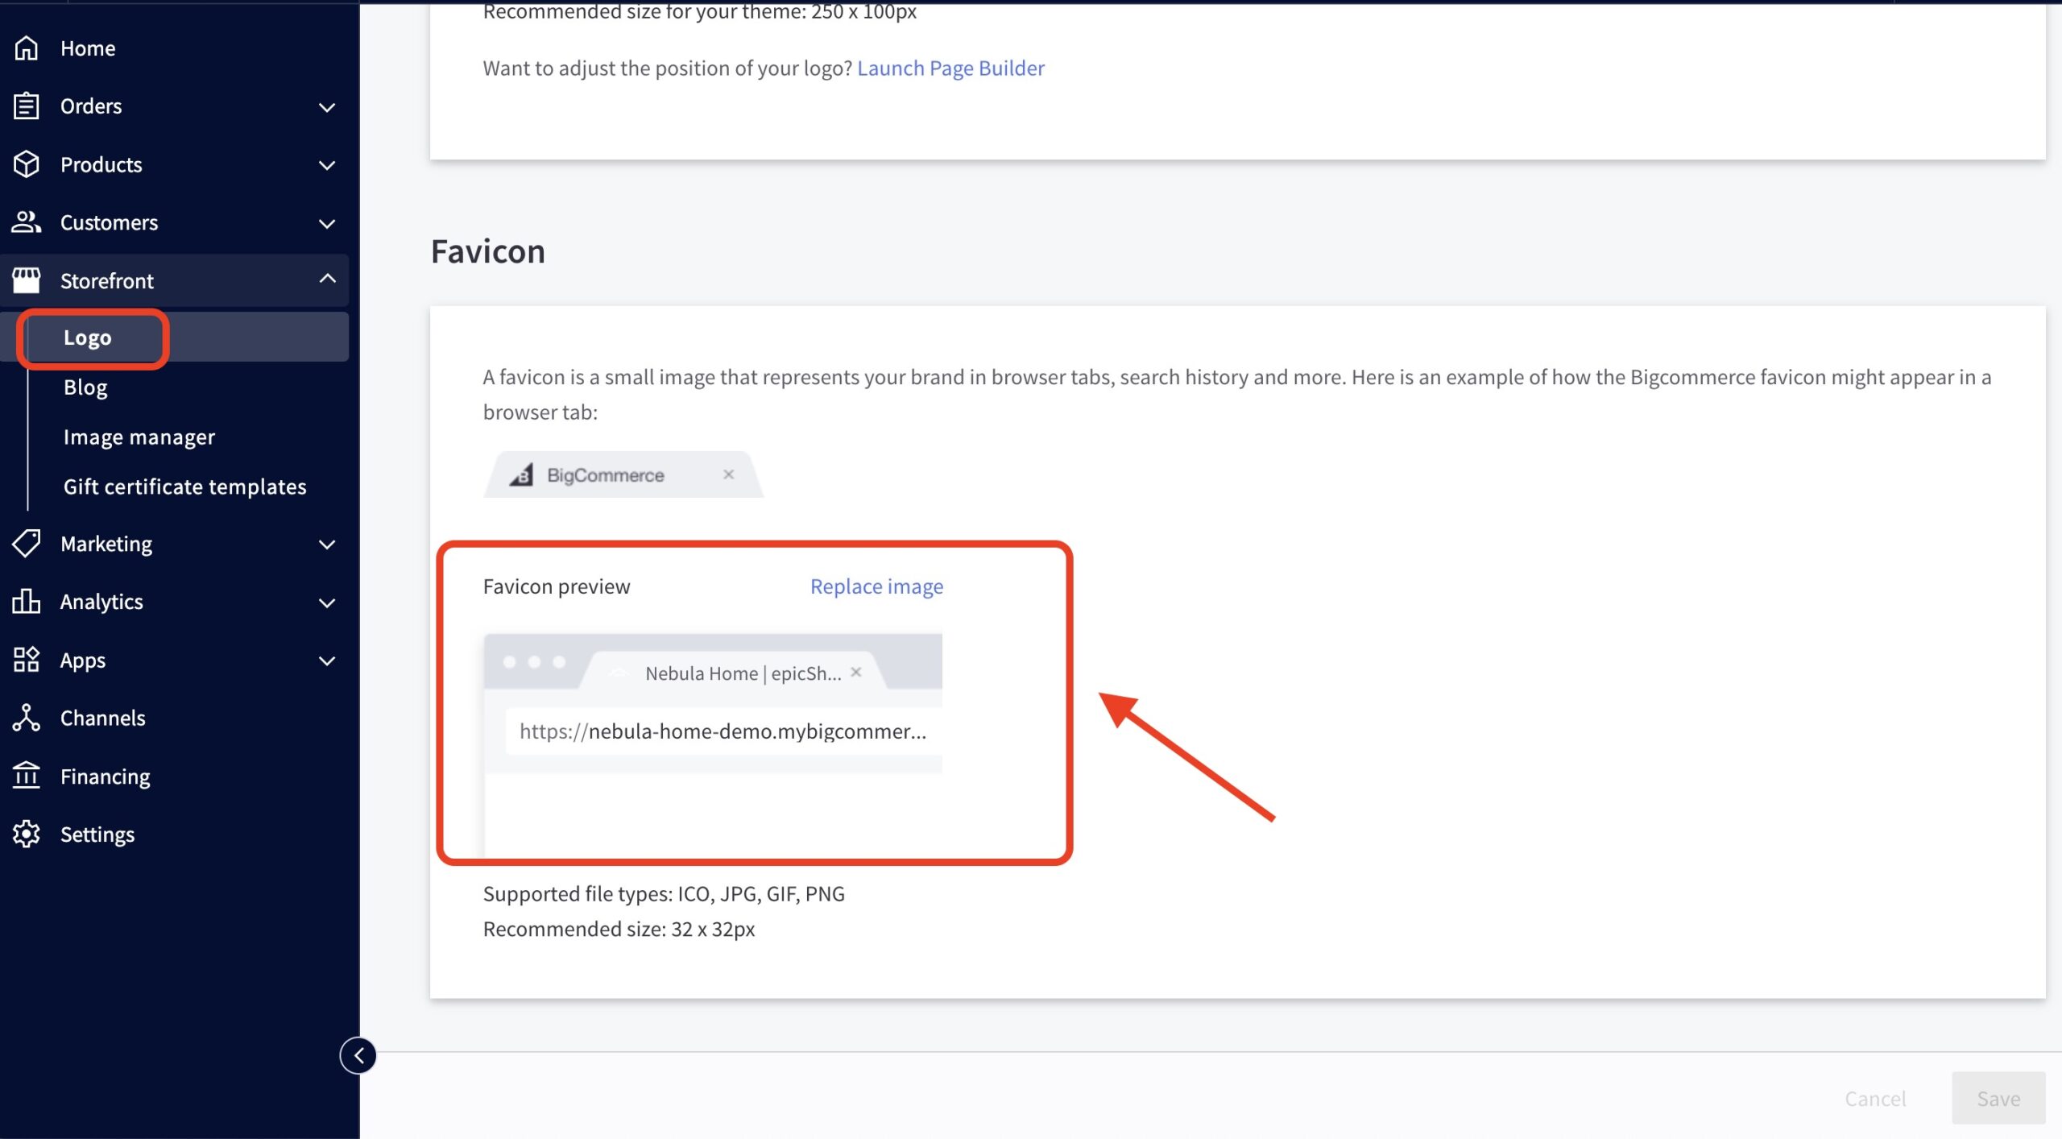Click the Replace image link

(876, 586)
